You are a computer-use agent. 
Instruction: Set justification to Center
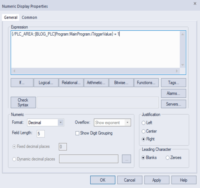click(x=143, y=131)
